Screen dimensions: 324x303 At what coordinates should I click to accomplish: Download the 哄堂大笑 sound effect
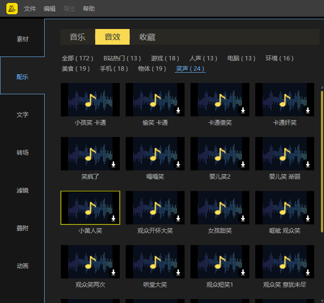pyautogui.click(x=178, y=273)
